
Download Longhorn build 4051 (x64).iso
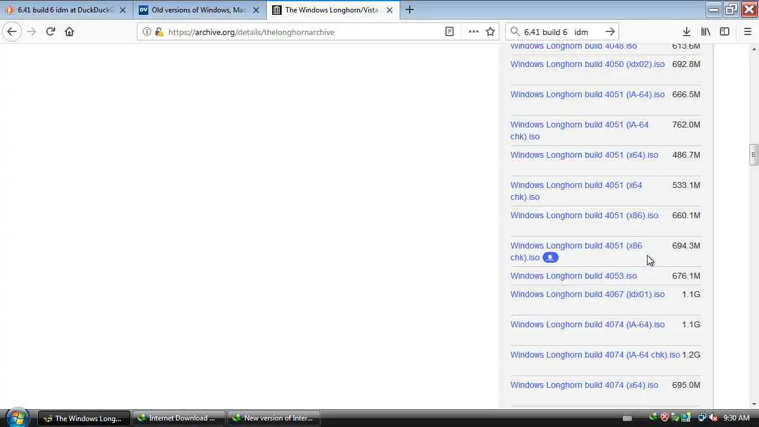coord(584,155)
